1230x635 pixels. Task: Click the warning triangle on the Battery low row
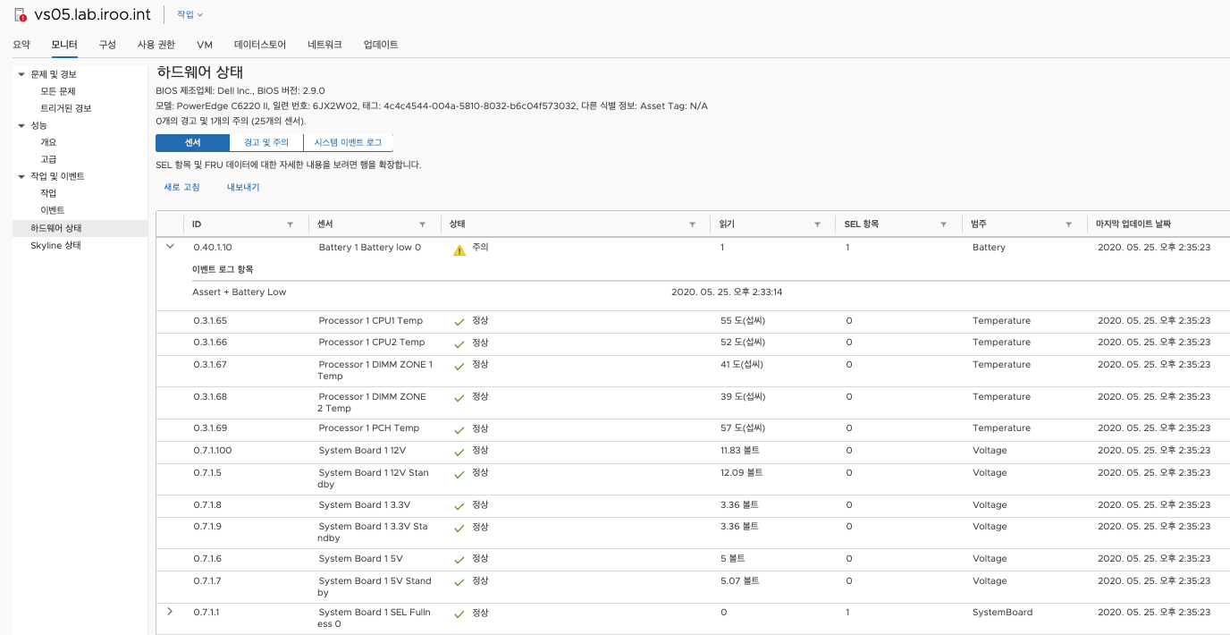click(459, 248)
